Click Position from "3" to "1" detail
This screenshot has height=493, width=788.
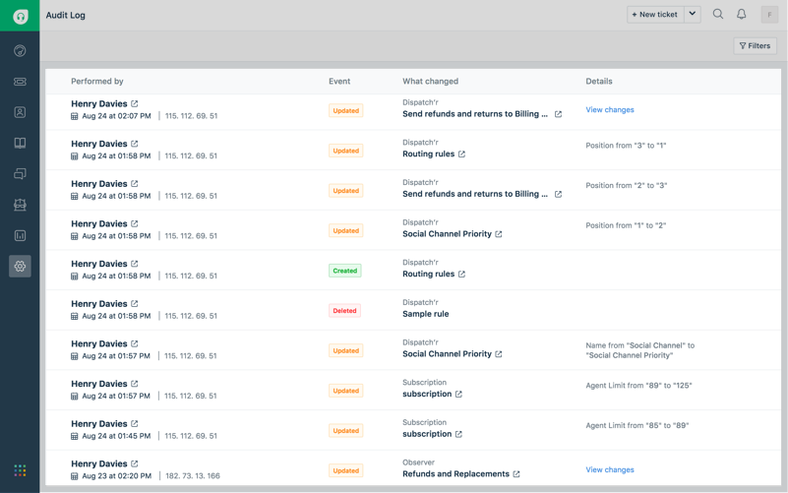coord(626,146)
